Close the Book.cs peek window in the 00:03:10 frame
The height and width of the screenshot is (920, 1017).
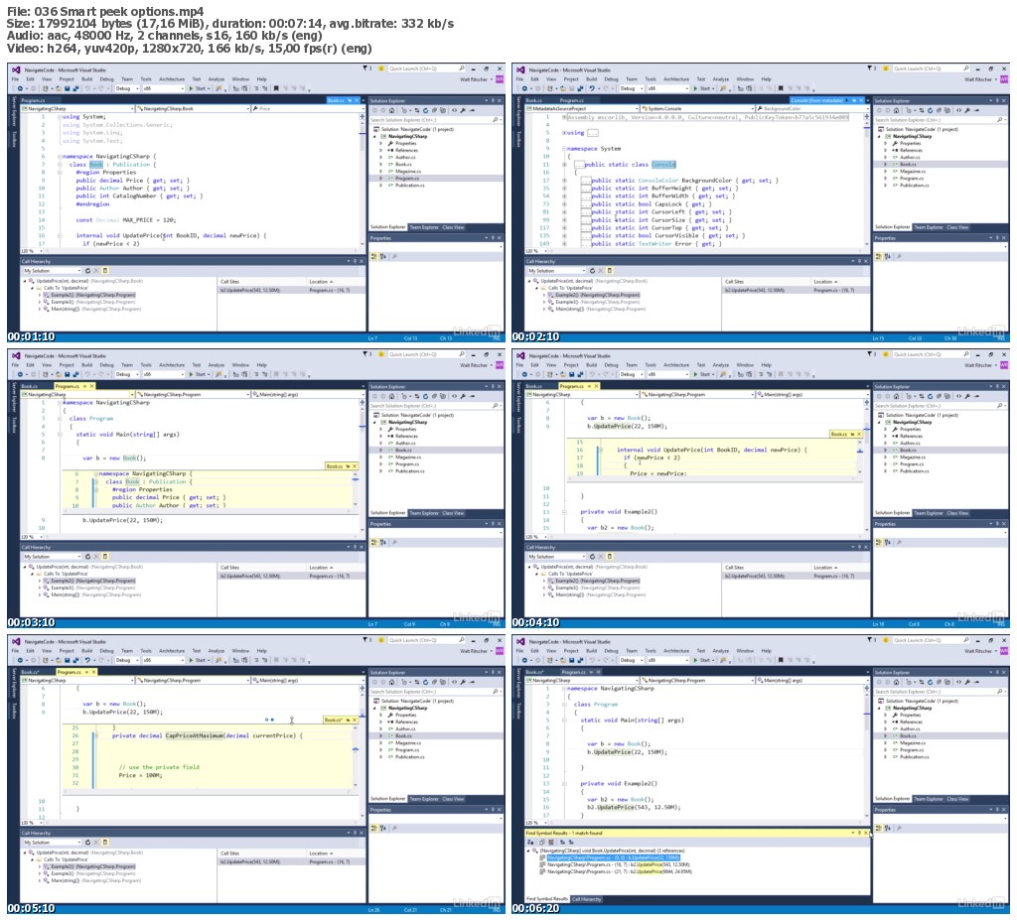[355, 466]
